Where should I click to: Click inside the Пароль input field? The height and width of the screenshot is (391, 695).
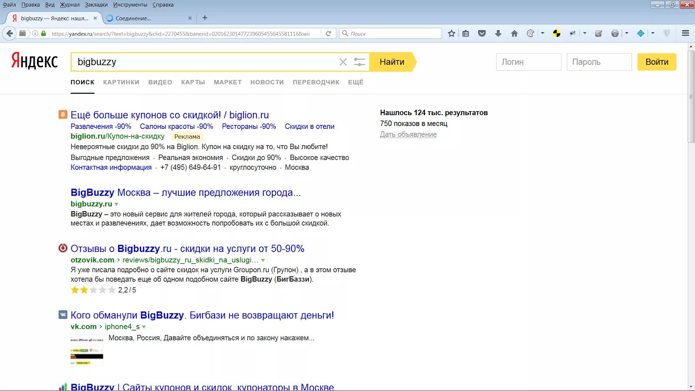(x=599, y=62)
